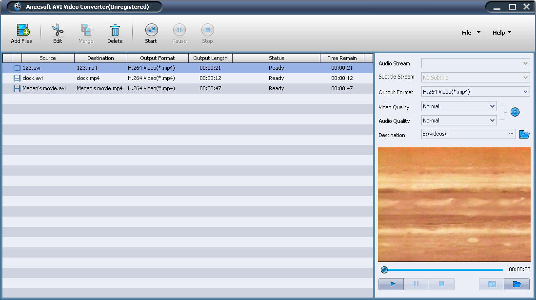Open destination folder via blue folder icon
The width and height of the screenshot is (536, 300).
point(524,134)
